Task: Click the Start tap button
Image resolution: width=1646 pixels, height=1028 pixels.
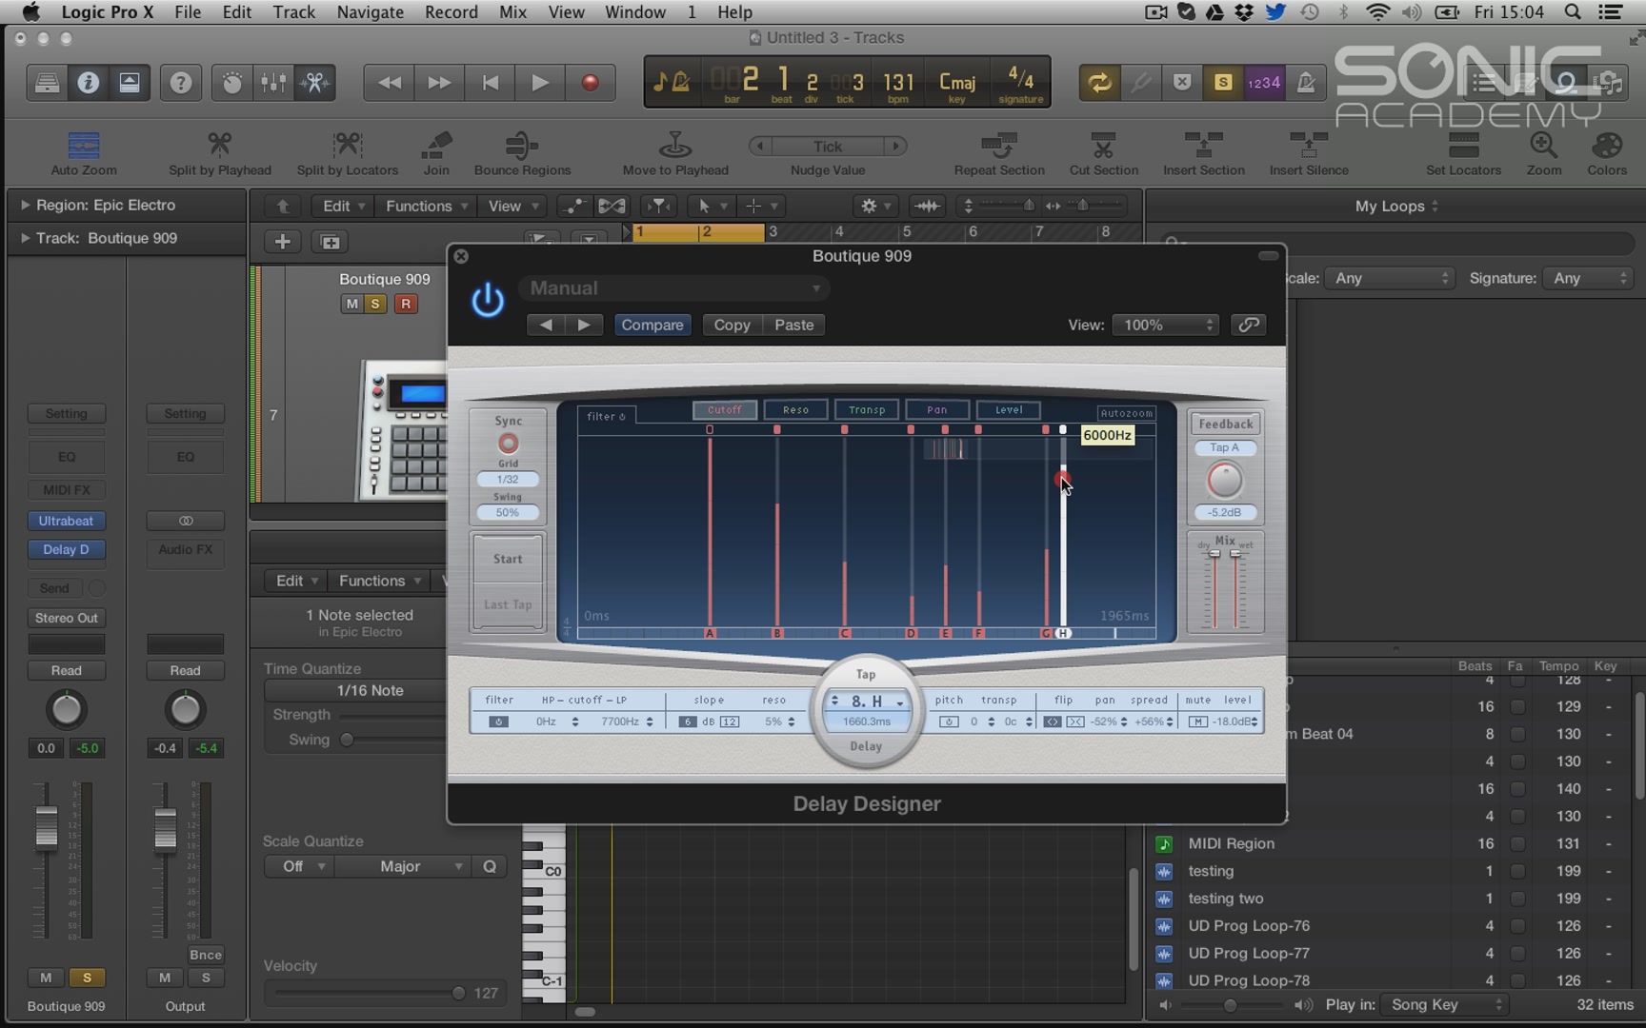Action: tap(508, 559)
